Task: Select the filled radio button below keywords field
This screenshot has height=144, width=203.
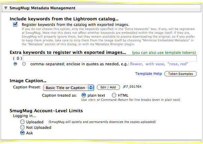Action: pyautogui.click(x=15, y=64)
